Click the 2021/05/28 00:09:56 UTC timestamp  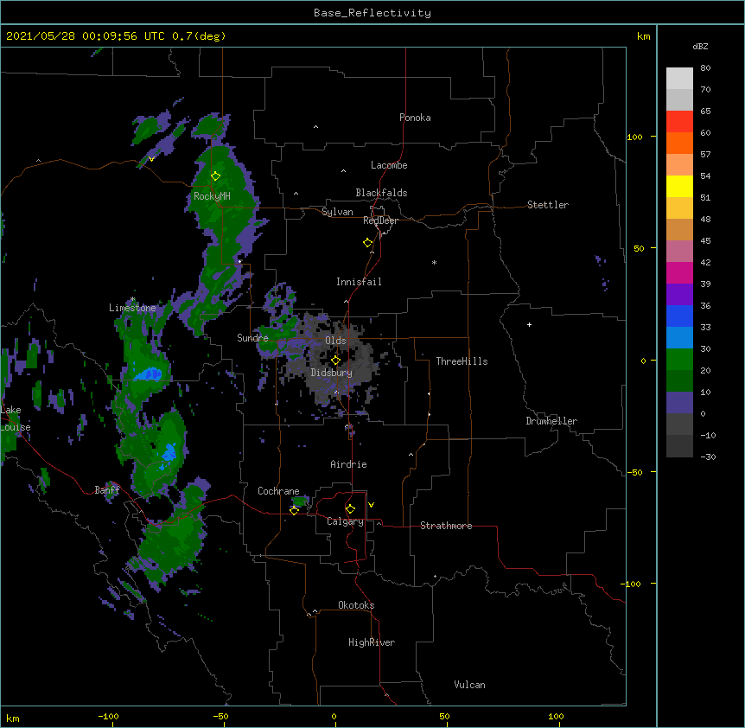pyautogui.click(x=86, y=36)
